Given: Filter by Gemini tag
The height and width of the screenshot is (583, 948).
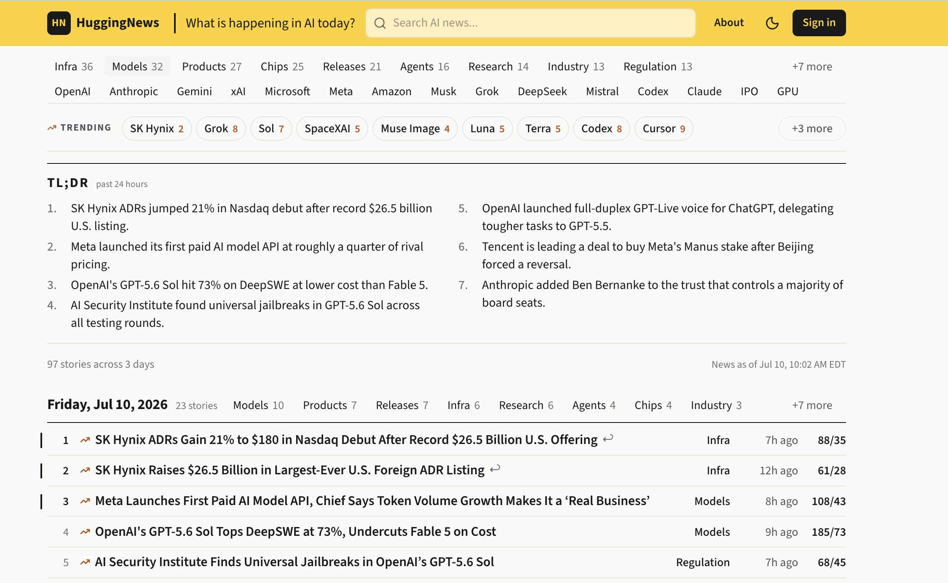Looking at the screenshot, I should coord(194,91).
